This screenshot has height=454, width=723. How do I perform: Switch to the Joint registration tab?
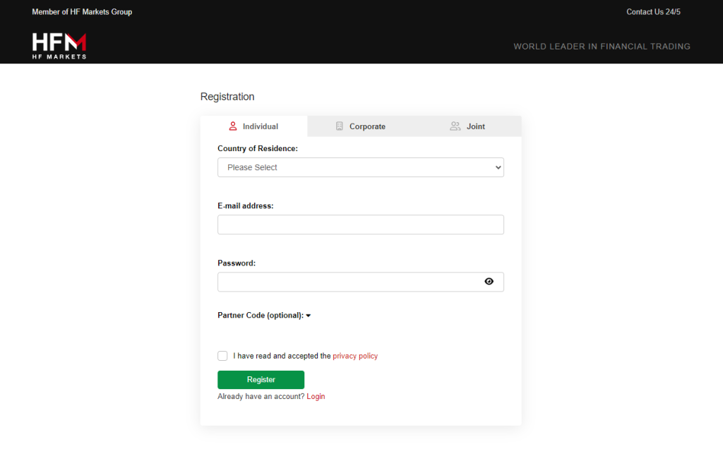coord(475,126)
